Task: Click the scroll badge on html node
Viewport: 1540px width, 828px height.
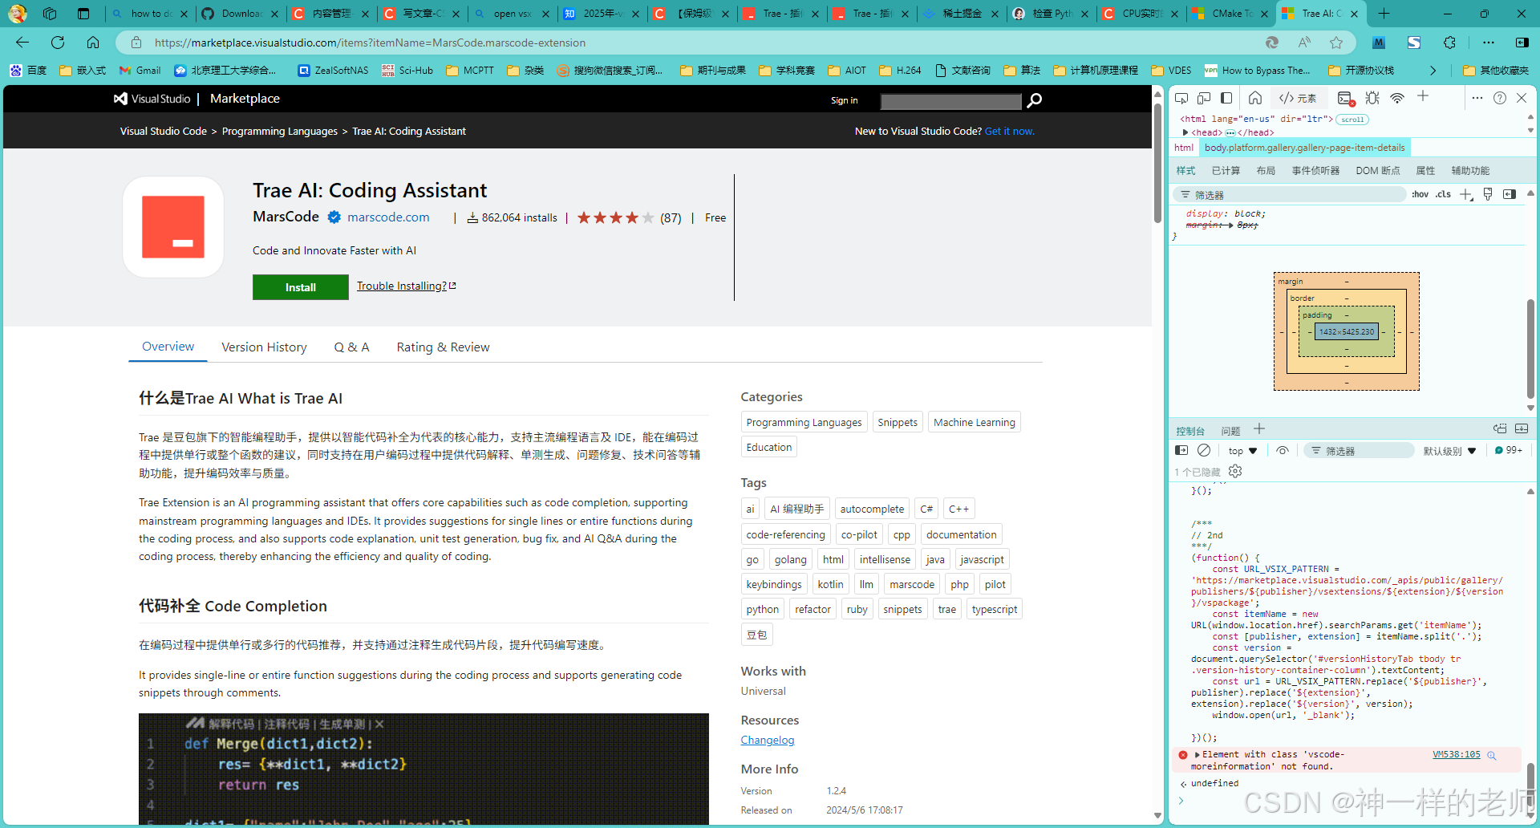Action: point(1352,120)
